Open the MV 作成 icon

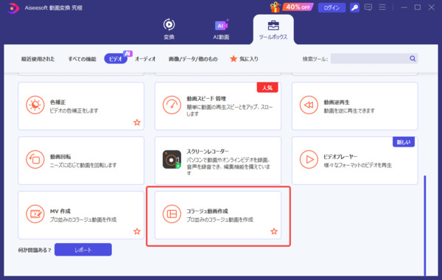click(35, 214)
